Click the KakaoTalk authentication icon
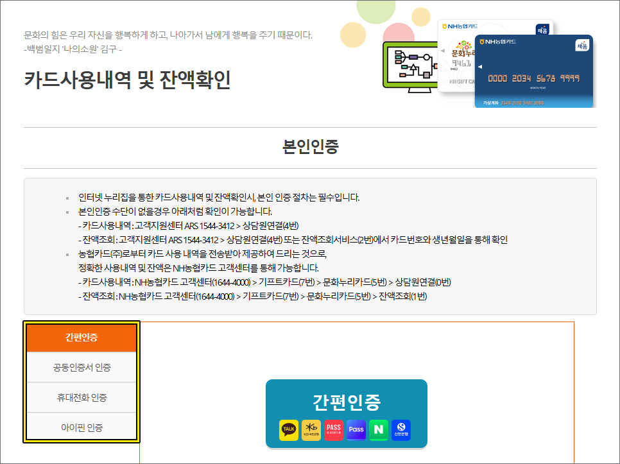620x464 pixels. [289, 429]
